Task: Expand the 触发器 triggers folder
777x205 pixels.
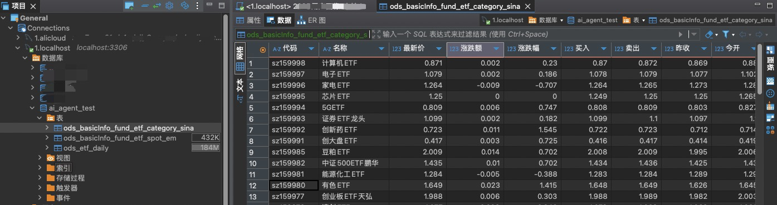Action: (40, 188)
